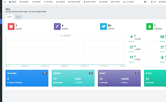Open 车系管理 in the top menu
The height and width of the screenshot is (102, 166).
click(115, 2)
